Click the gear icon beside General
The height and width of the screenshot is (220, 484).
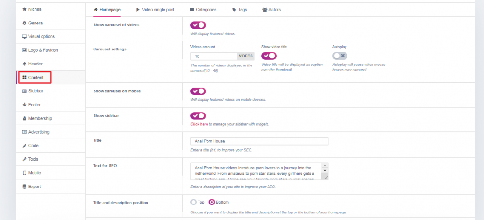(x=24, y=23)
